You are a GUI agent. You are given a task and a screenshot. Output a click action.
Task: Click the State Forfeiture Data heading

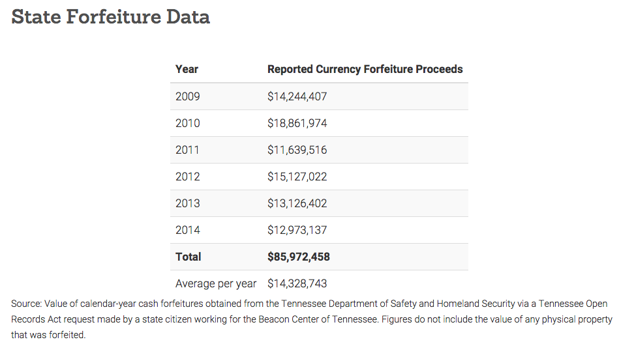[110, 17]
